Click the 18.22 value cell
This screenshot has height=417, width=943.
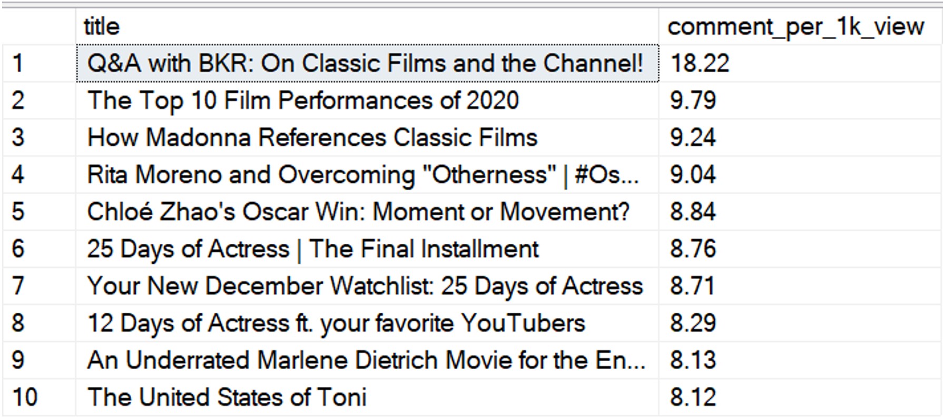click(x=800, y=64)
